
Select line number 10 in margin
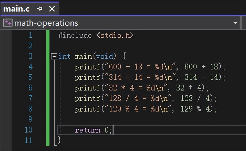[28, 130]
